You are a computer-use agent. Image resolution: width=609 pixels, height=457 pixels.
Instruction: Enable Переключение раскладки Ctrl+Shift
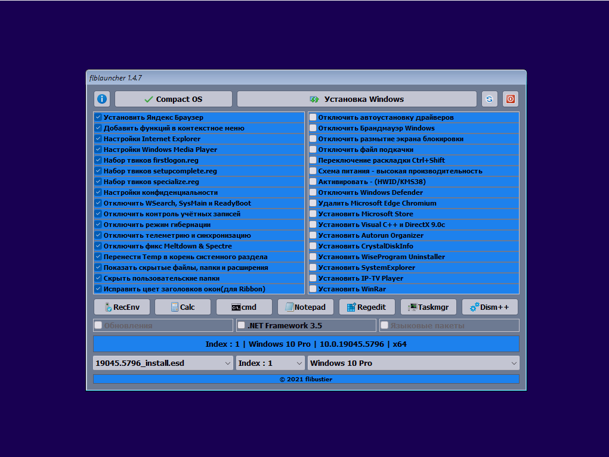[313, 160]
